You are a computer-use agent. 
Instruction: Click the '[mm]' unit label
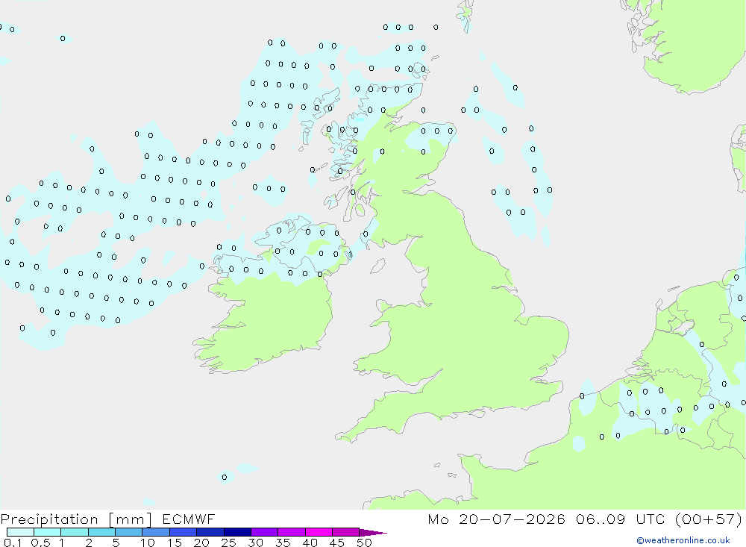pyautogui.click(x=130, y=519)
